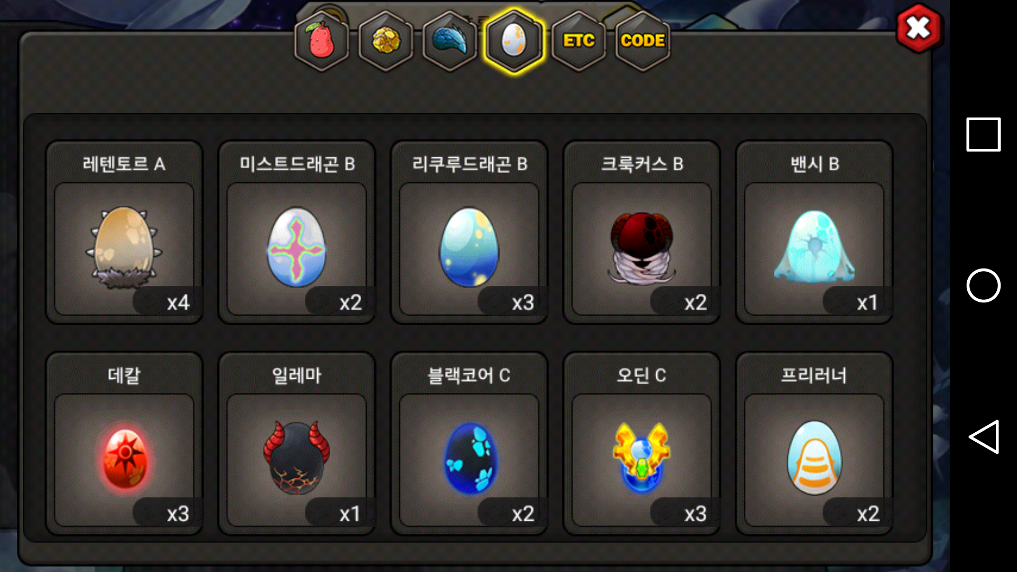Screen dimensions: 1017x572
Task: Select the 오딘 C golden winged egg
Action: tap(641, 443)
